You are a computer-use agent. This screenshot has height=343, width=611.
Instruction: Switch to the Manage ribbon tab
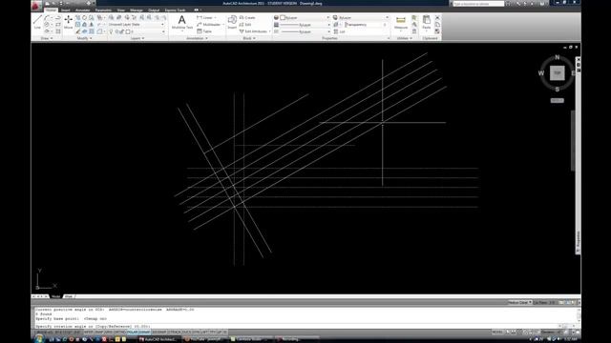pos(137,10)
